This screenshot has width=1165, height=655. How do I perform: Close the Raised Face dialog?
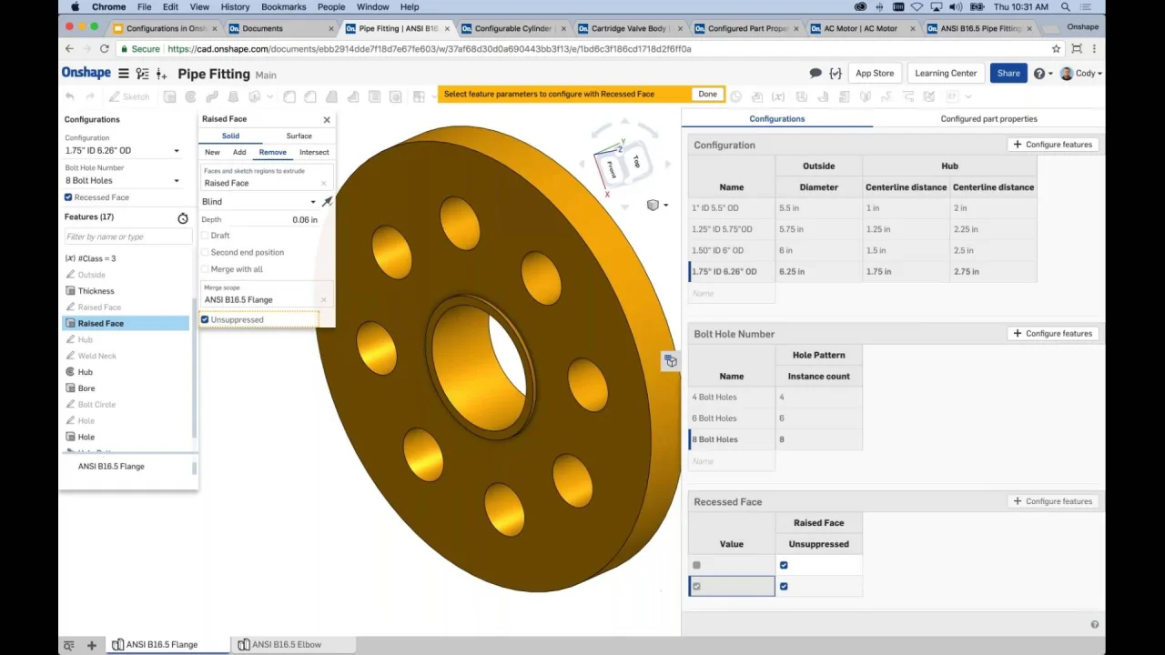[x=327, y=119]
